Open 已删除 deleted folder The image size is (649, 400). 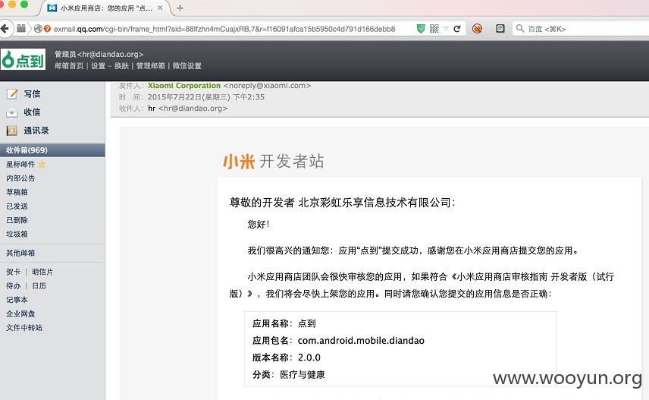(x=17, y=220)
